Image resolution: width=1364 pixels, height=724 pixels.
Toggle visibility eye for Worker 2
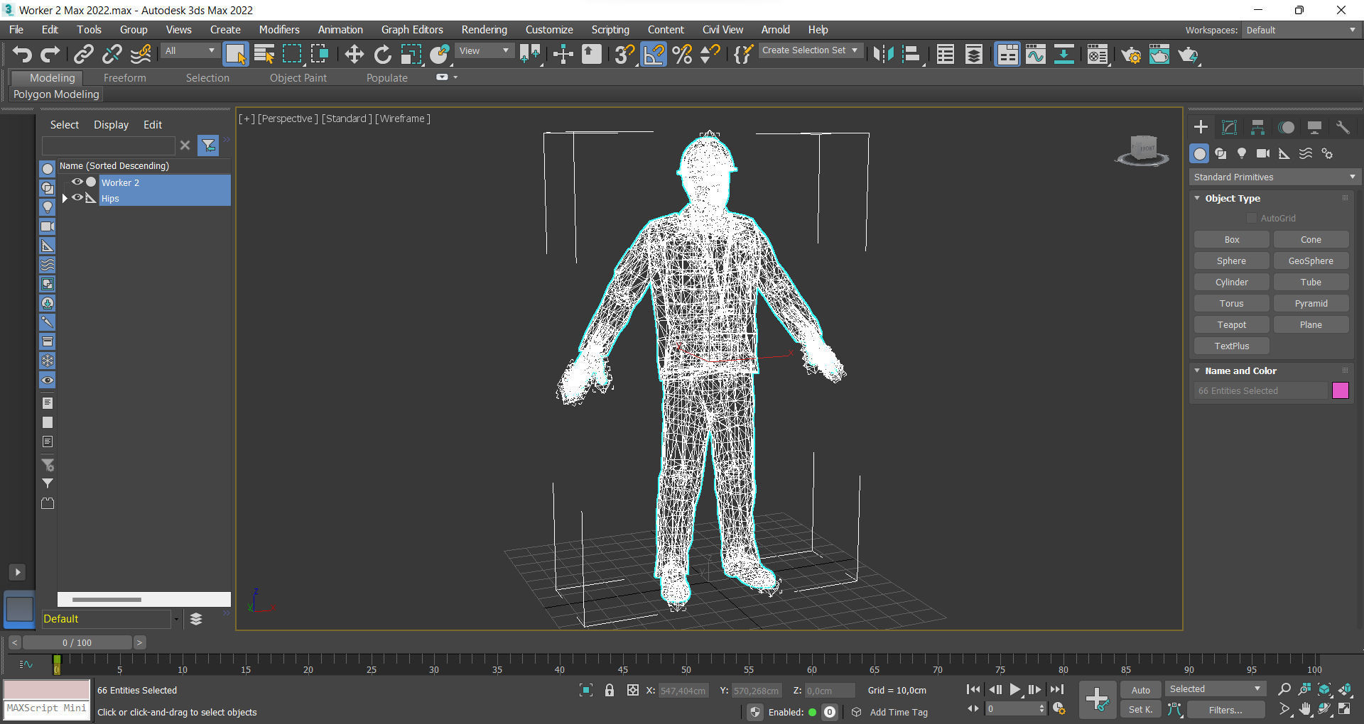click(x=77, y=182)
